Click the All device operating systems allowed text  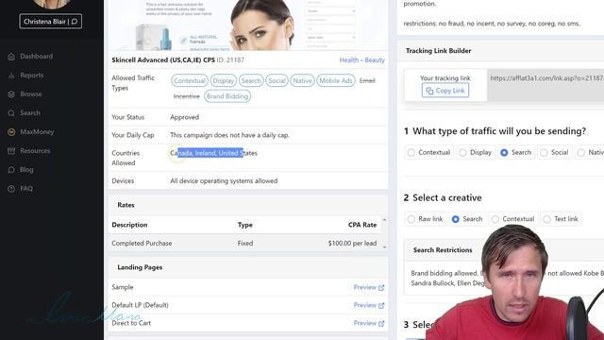(x=224, y=180)
